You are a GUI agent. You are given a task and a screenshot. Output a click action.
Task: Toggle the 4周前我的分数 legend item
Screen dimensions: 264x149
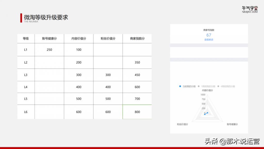[226, 86]
